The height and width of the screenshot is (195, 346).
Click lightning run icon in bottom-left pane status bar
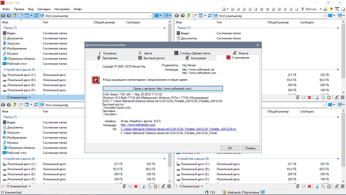point(124,186)
